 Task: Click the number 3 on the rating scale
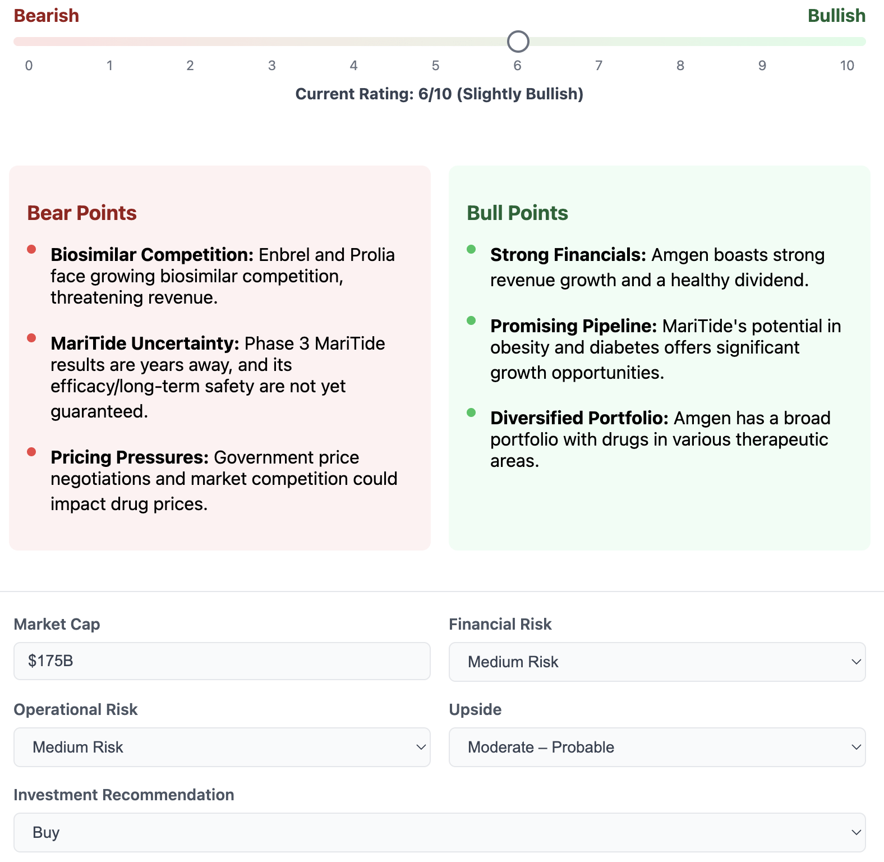[272, 66]
